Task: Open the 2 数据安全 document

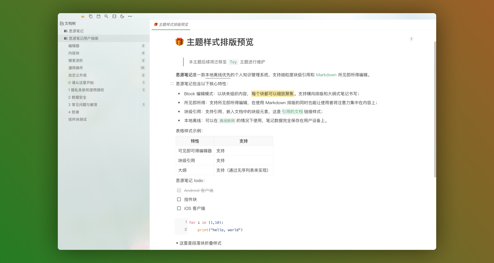Action: tap(104, 97)
